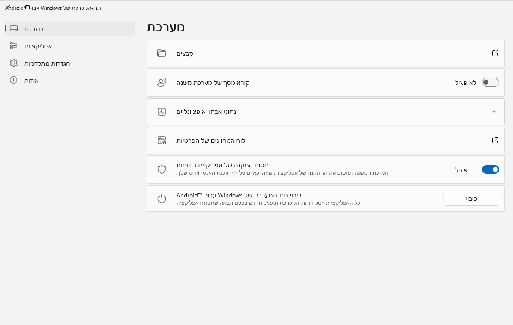
Task: Click the description under כיבוי תת-המערכת
Action: pos(268,203)
